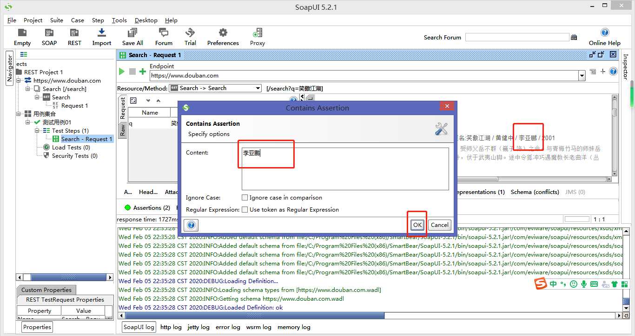635x336 pixels.
Task: Switch to the error log tab
Action: [228, 327]
